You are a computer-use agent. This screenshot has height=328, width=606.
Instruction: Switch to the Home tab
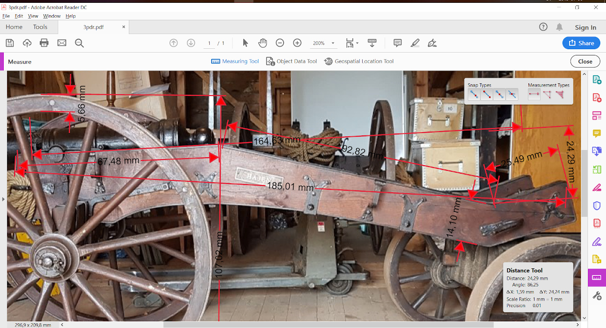[14, 27]
